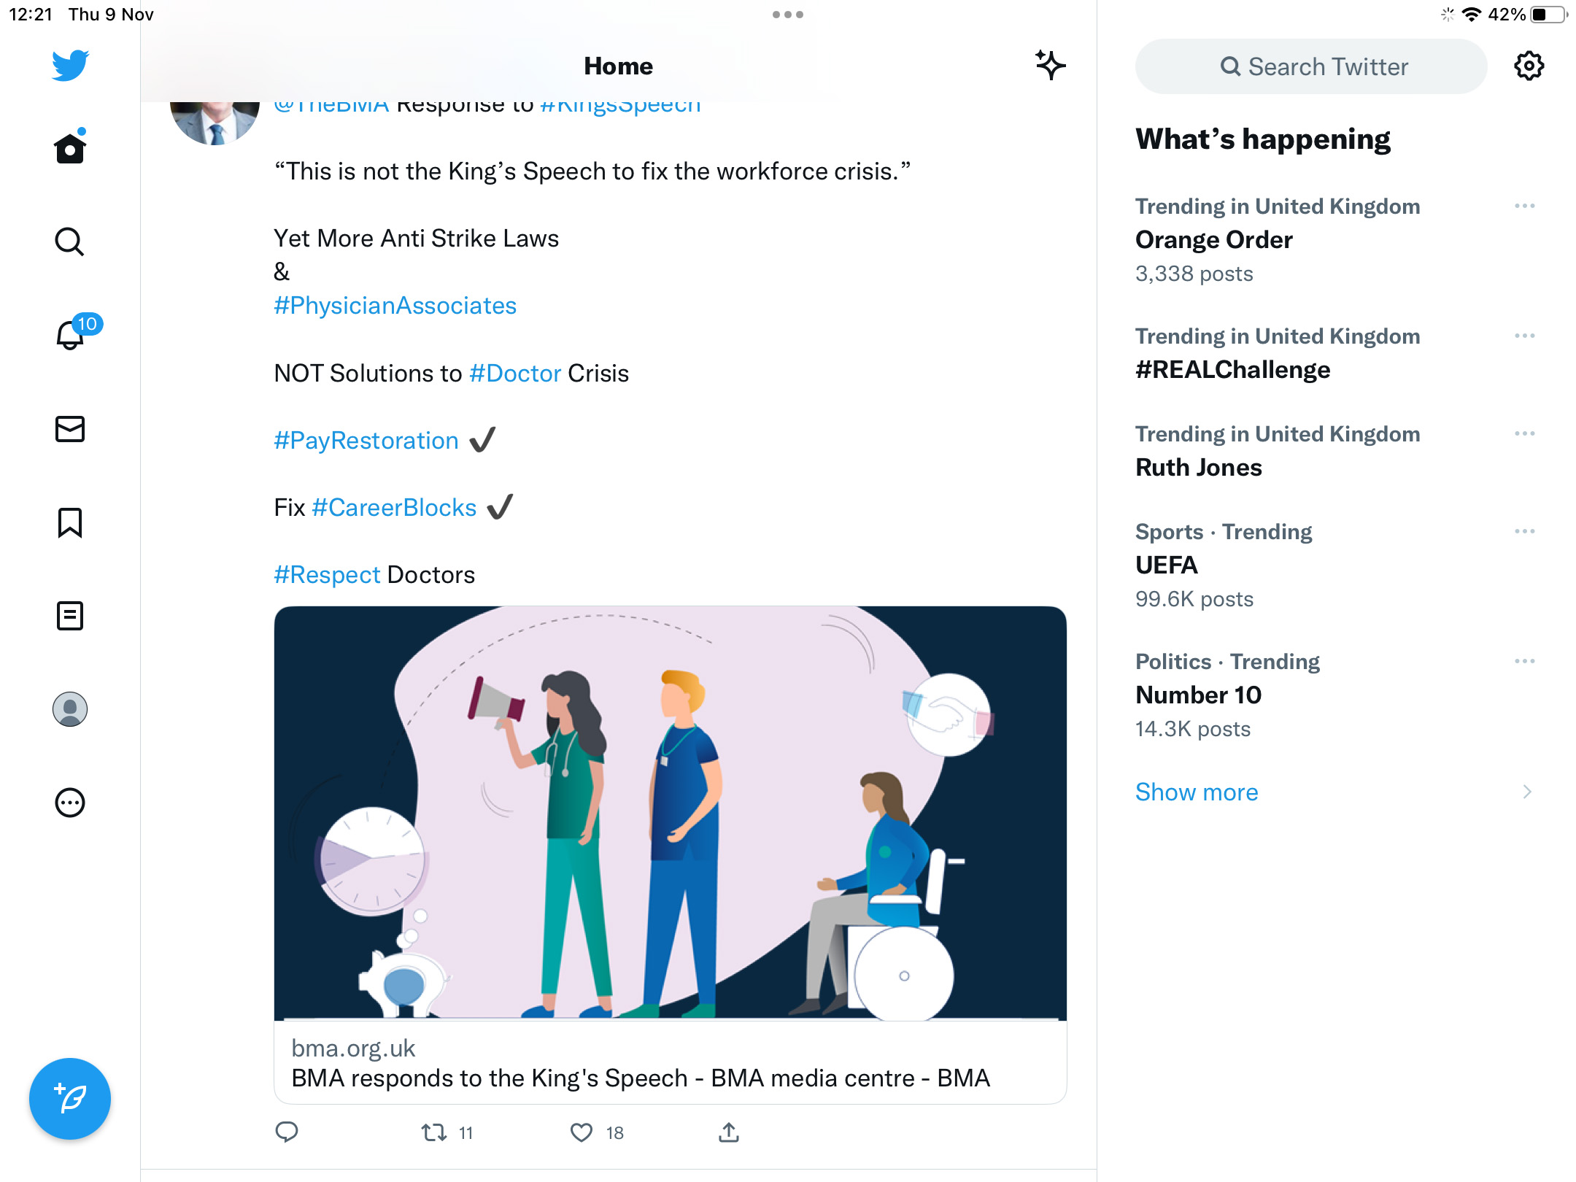Open more options for #REALChallenge trend

1524,336
